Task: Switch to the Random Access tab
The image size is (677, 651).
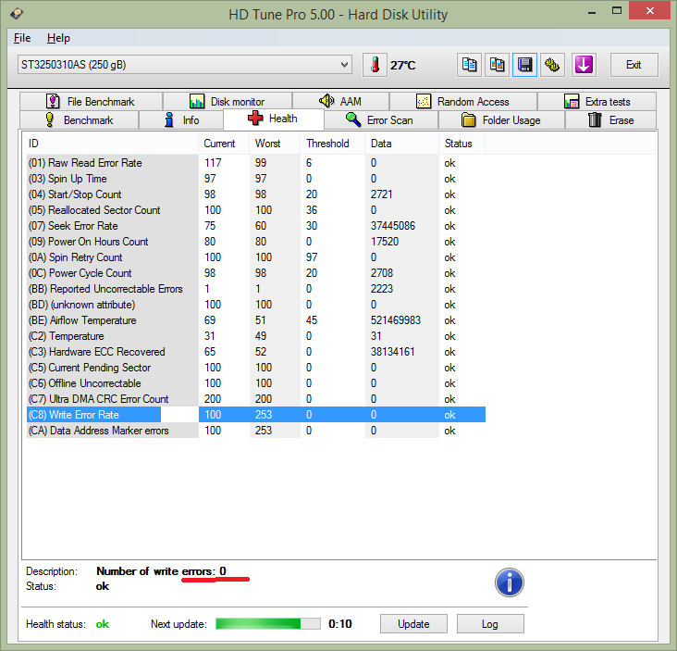Action: click(462, 102)
